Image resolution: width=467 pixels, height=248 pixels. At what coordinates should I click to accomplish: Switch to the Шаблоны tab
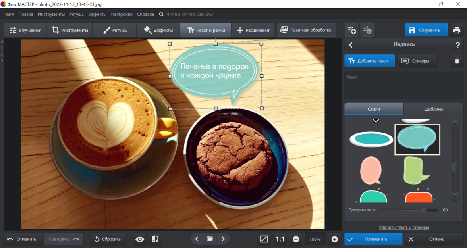point(433,109)
